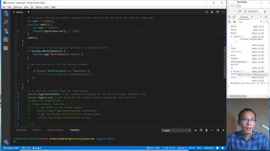Change the language mode JavaScript in status bar

coord(209,148)
